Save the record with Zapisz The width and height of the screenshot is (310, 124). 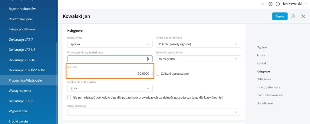(280, 16)
